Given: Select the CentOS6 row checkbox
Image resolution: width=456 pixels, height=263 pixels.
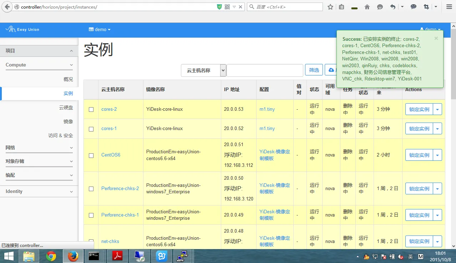Looking at the screenshot, I should 91,155.
